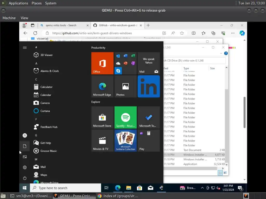Image resolution: width=266 pixels, height=199 pixels.
Task: Click the Office tile
Action: coord(102,63)
